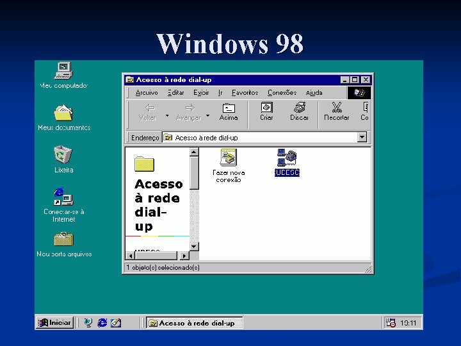Click left pane scroll left arrow
The height and width of the screenshot is (346, 461).
click(130, 256)
